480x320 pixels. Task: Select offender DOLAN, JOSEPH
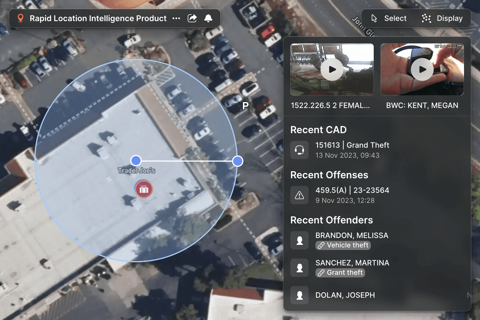pos(345,295)
